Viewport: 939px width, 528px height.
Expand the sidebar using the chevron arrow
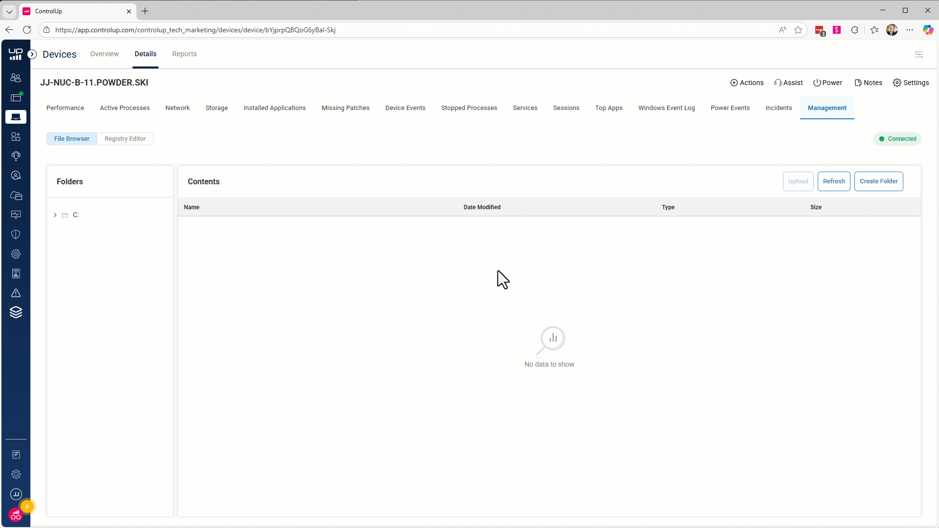[x=32, y=54]
